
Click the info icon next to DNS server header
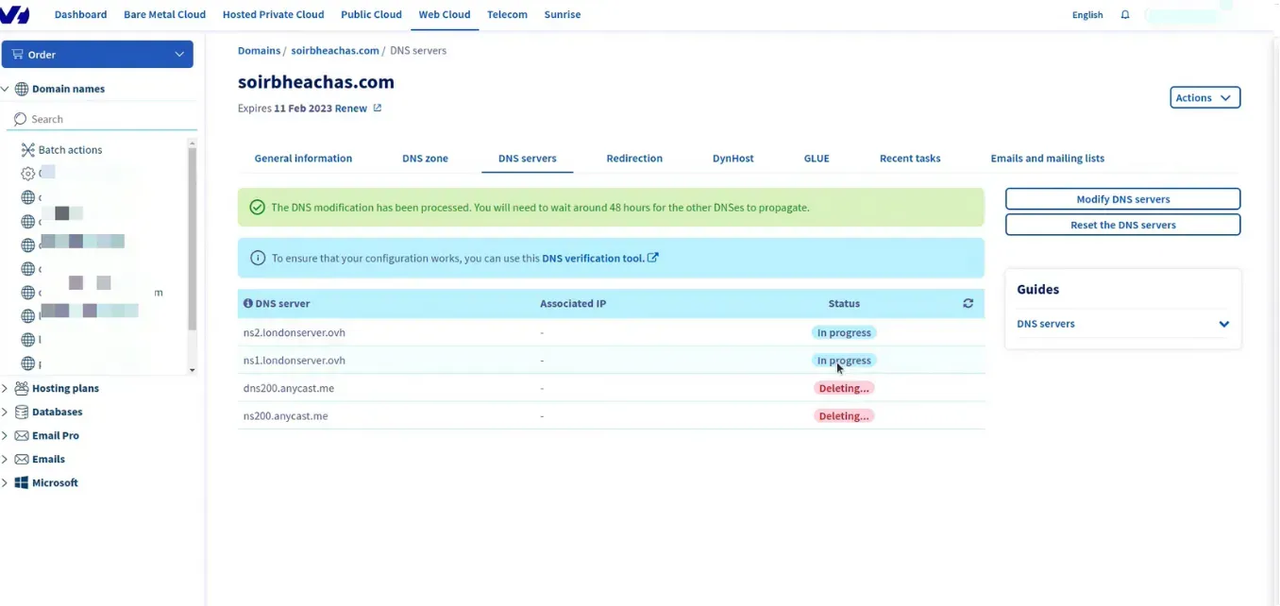coord(248,304)
